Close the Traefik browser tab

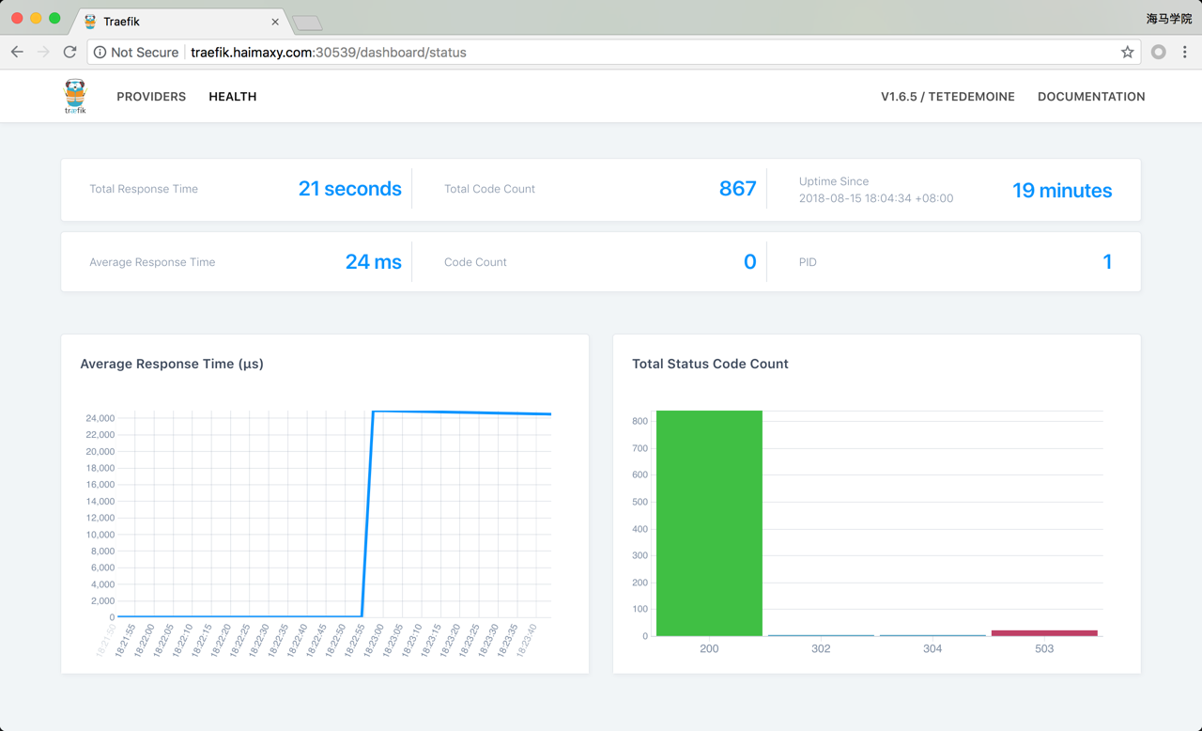pos(275,22)
